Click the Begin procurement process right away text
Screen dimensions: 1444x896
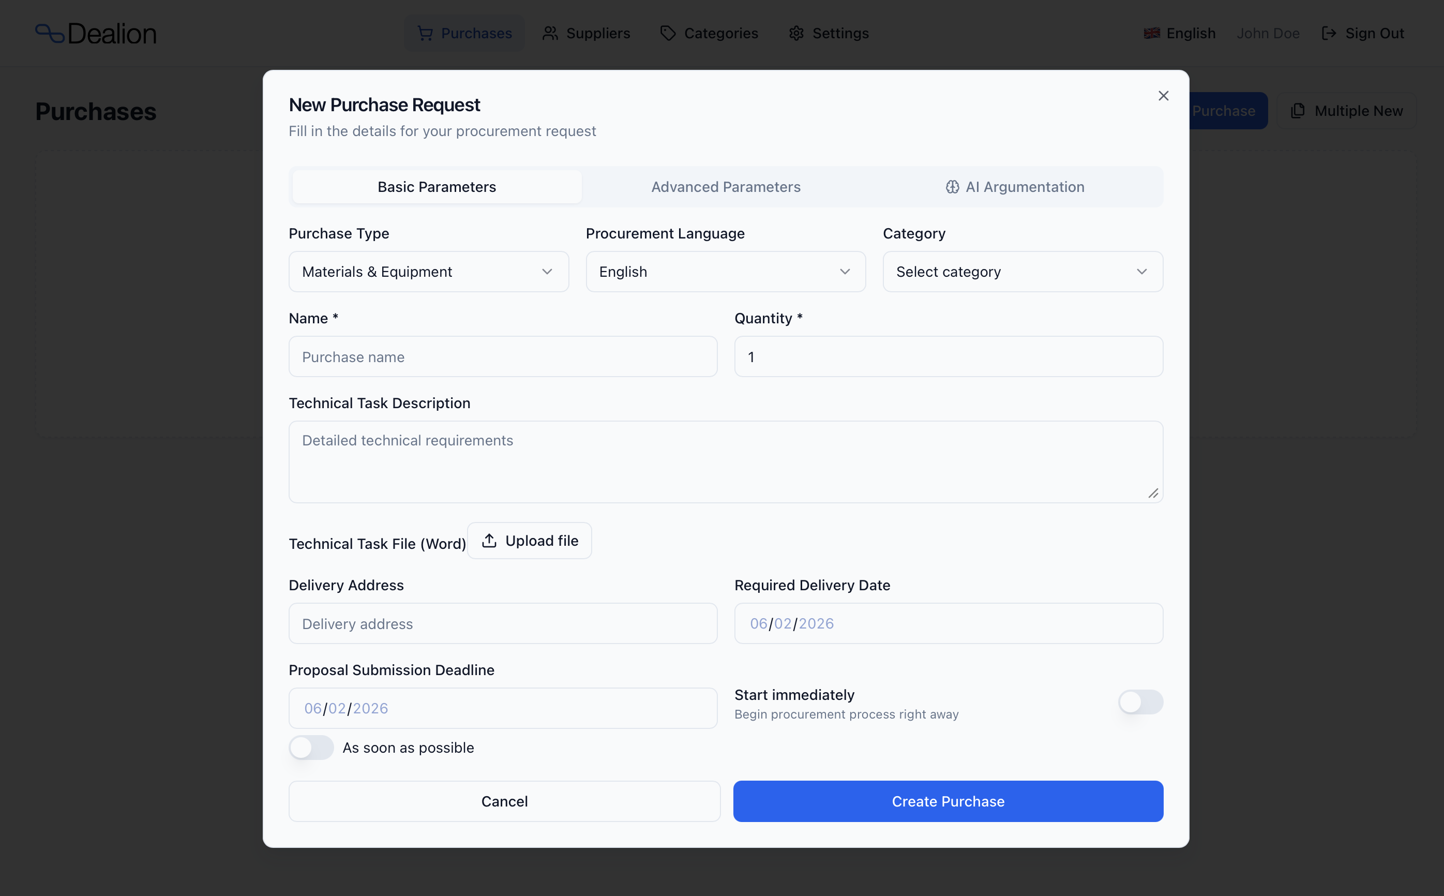846,714
